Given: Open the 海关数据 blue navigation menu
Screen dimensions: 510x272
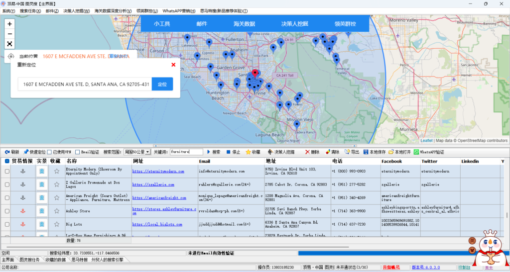Looking at the screenshot, I should [x=244, y=23].
